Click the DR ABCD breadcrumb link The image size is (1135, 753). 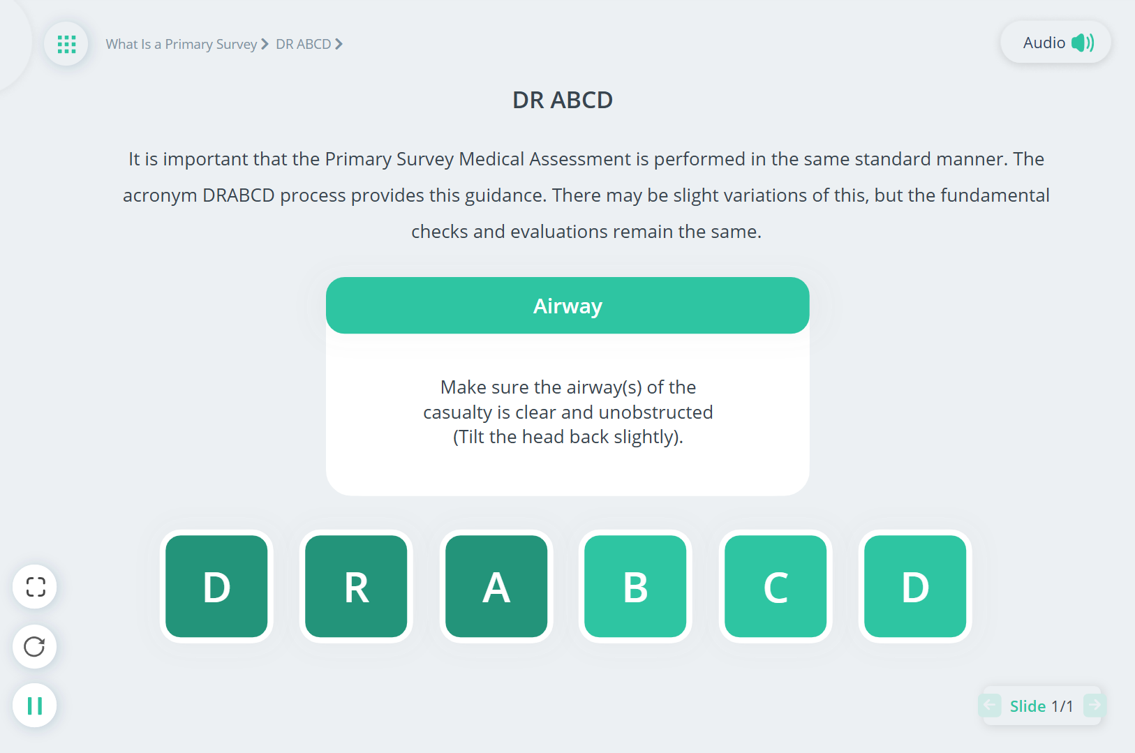(303, 44)
